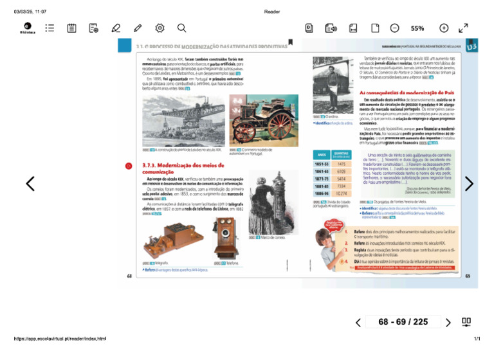Open the page thumbnails slider icon
Viewport: 494px width, 349px height.
[466, 322]
